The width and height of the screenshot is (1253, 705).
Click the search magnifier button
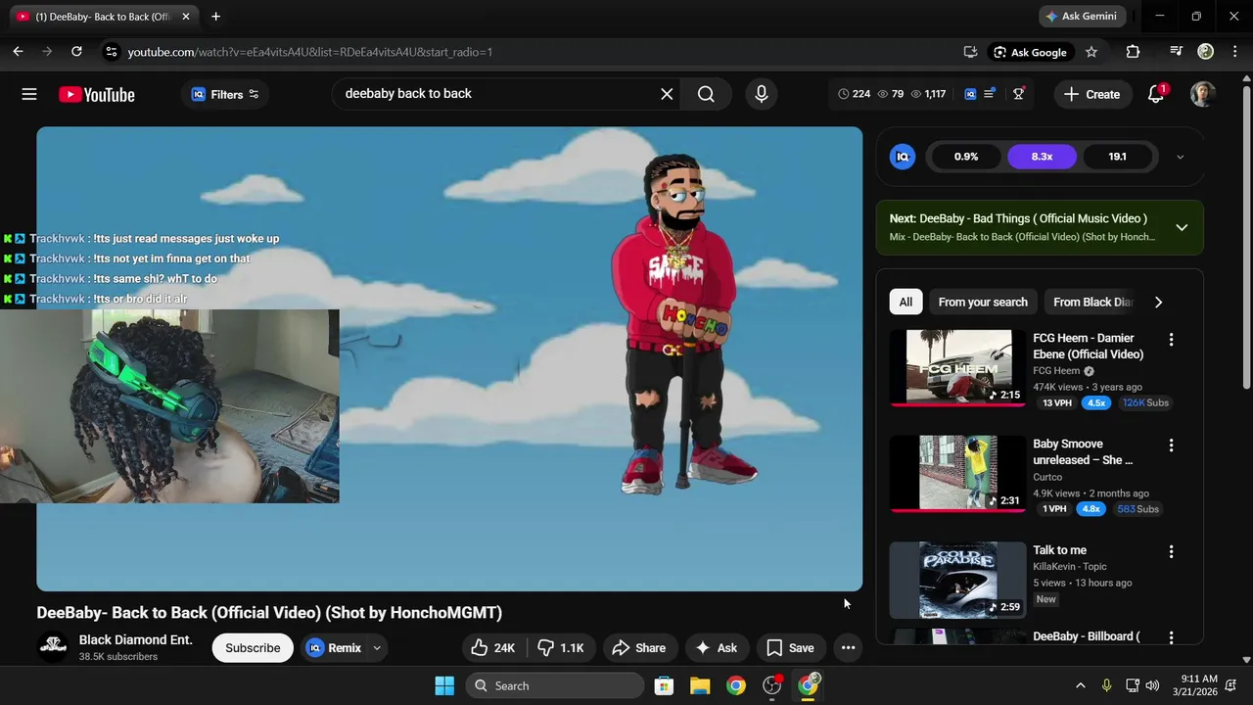pos(706,94)
